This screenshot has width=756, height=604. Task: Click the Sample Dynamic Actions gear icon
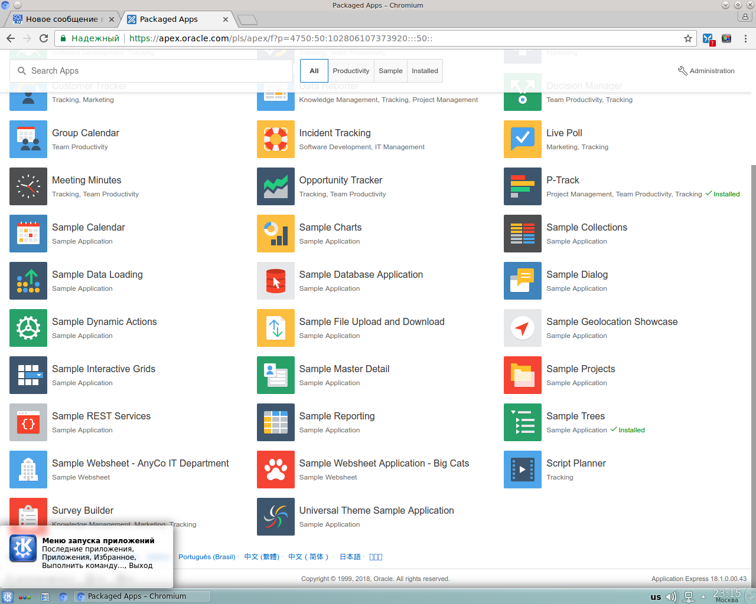(x=28, y=328)
